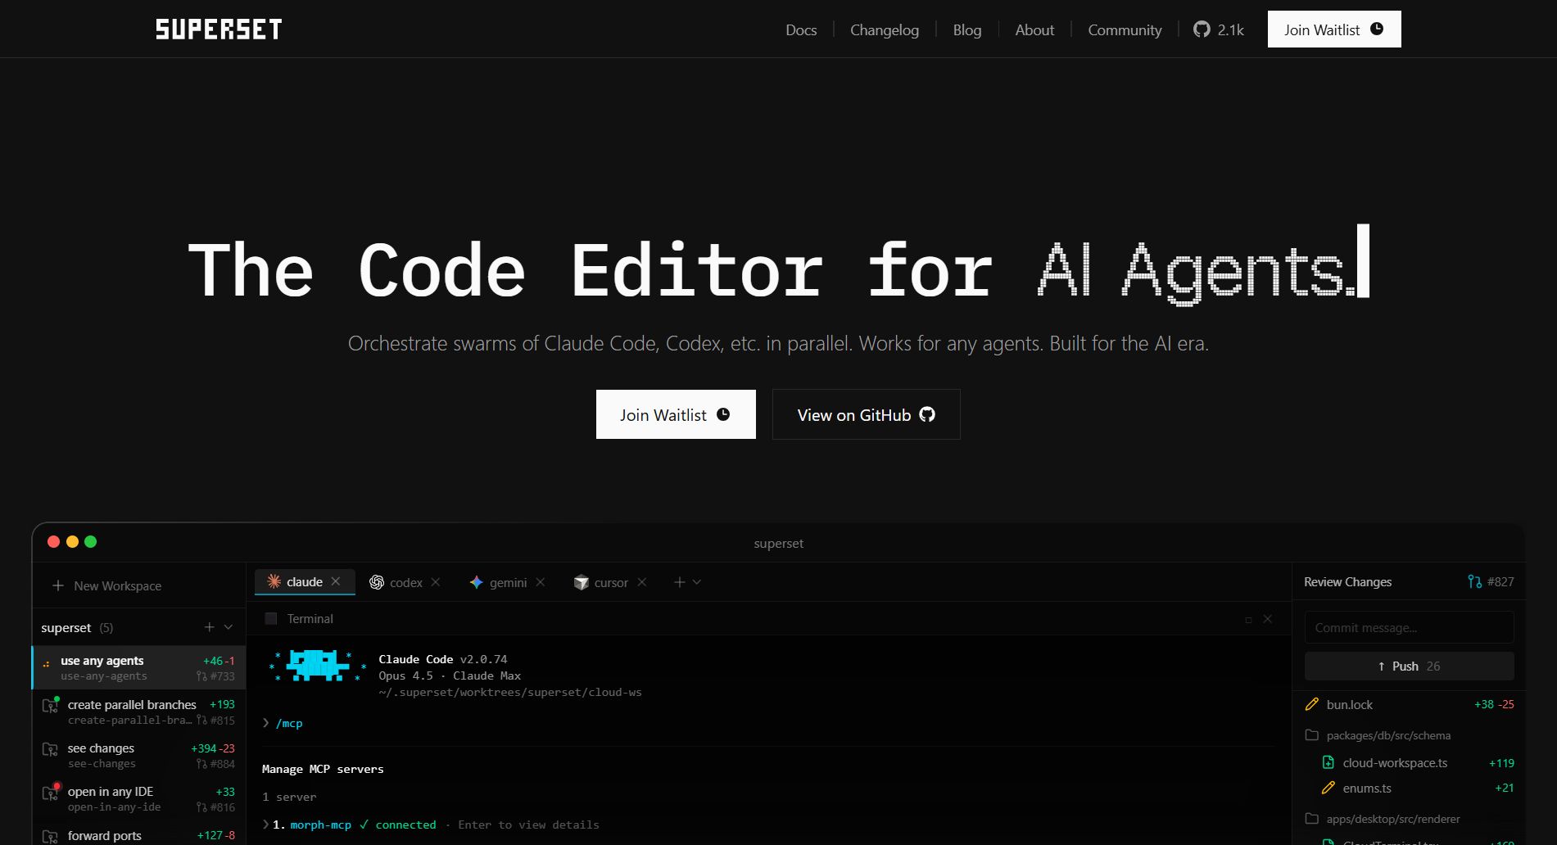The image size is (1557, 845).
Task: Select the 'use any agents' workspace
Action: 139,668
